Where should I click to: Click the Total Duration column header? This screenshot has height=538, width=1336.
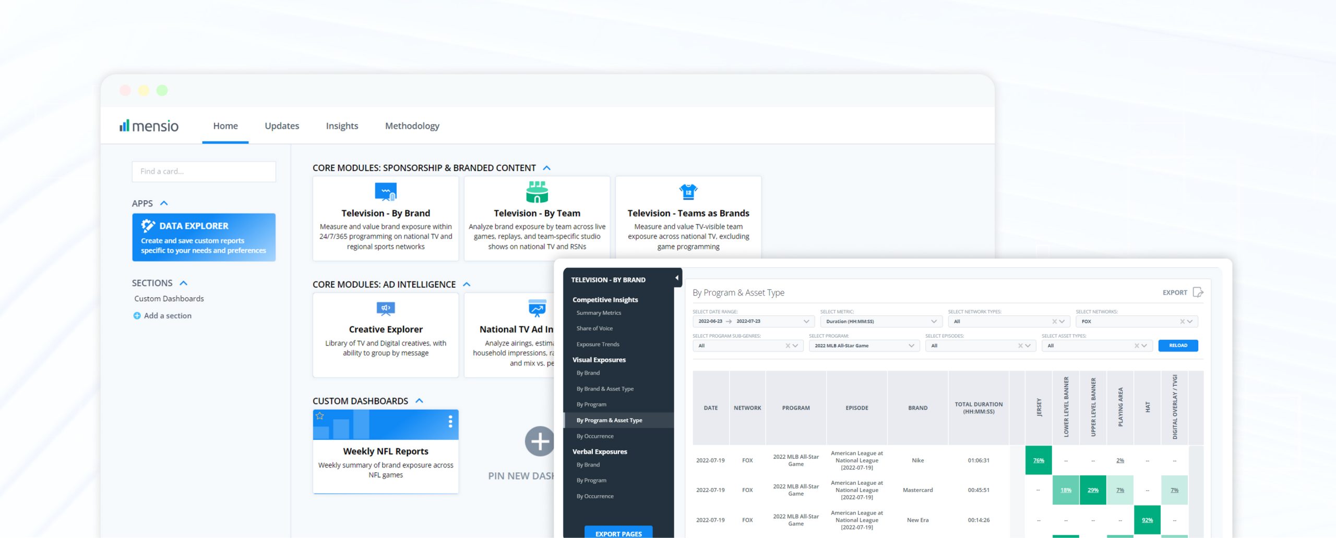point(979,408)
